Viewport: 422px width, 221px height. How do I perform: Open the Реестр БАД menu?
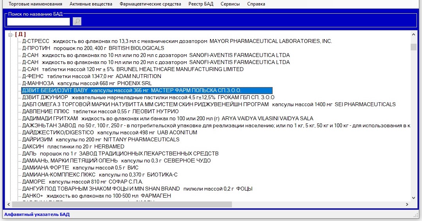click(x=201, y=4)
